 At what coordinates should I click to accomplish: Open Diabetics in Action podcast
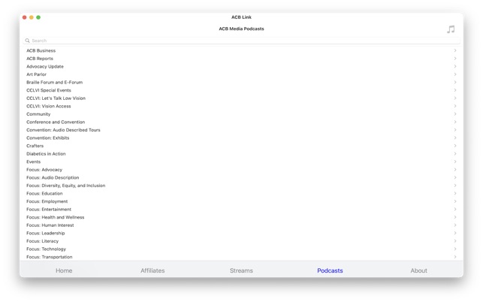(242, 154)
